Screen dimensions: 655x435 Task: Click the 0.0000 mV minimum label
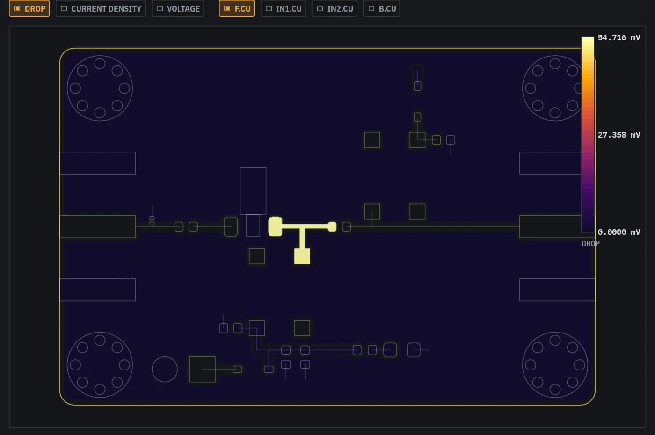coord(619,232)
